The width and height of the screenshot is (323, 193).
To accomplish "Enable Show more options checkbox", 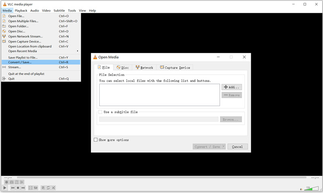I will click(96, 140).
